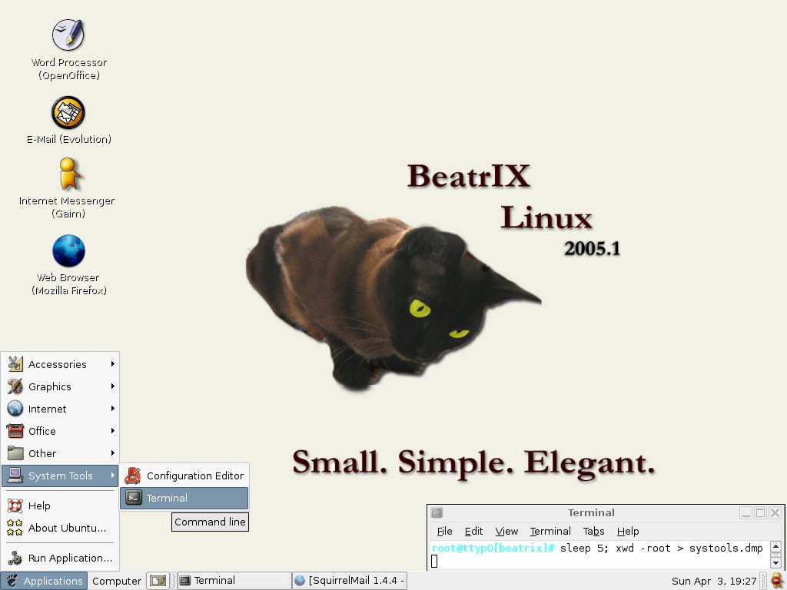Screen dimensions: 787x590
Task: Click the System Tools computer icon
Action: point(15,475)
